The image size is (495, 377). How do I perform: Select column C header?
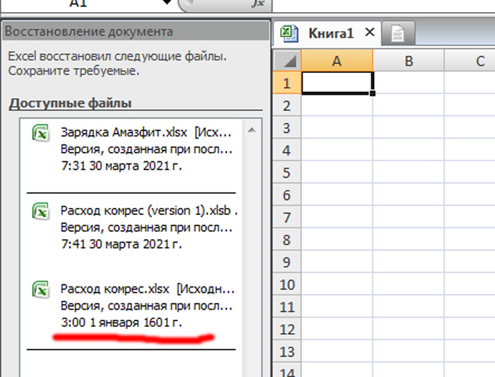point(479,62)
